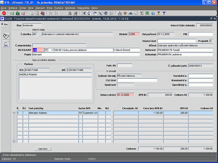Click the Schvaluje field PRIJMENI104 Ladislava

185,54
